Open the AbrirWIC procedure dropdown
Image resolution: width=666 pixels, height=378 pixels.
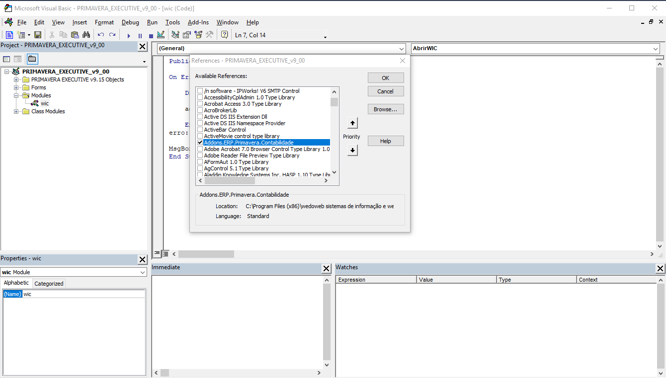tap(656, 49)
